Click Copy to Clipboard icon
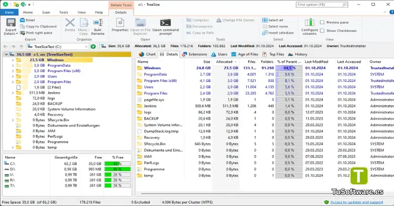The image size is (394, 206). 22,26
